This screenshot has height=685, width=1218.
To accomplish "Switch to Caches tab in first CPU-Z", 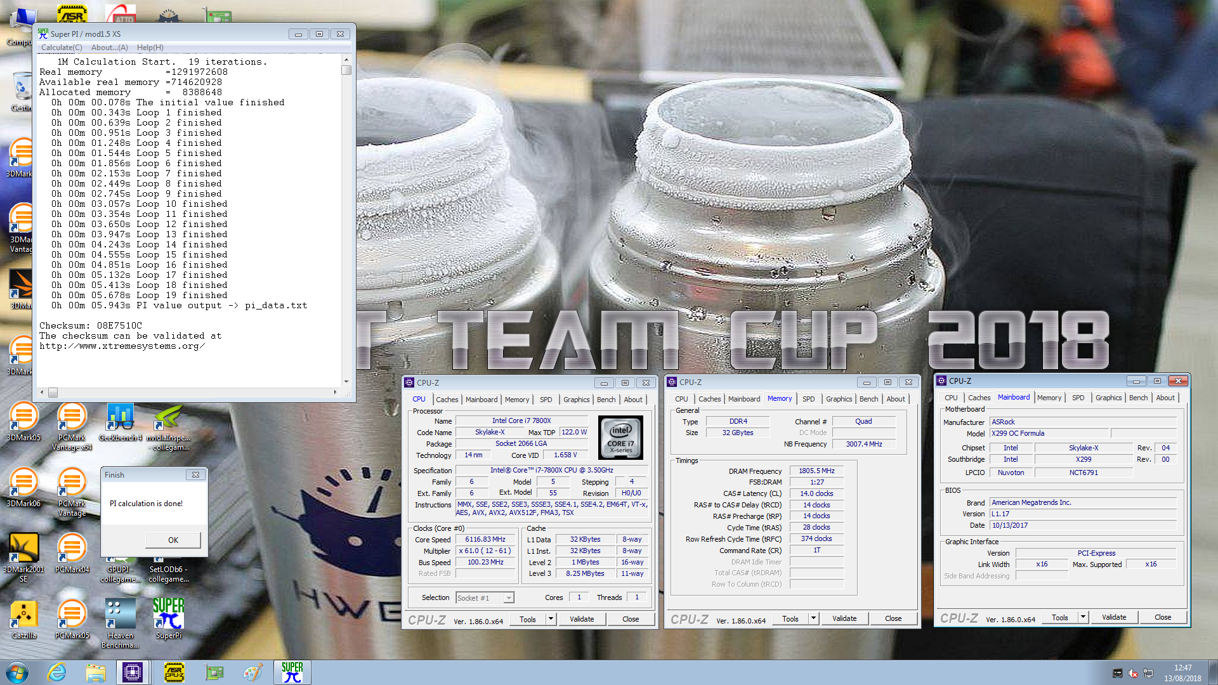I will coord(447,400).
